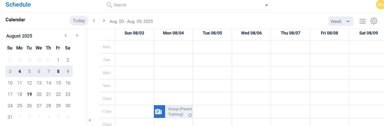
Task: Open the list view icon
Action: click(x=363, y=21)
